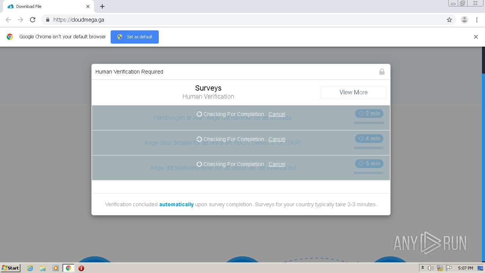Click the network tray icon
Screen dimensions: 485x273
pyautogui.click(x=440, y=268)
